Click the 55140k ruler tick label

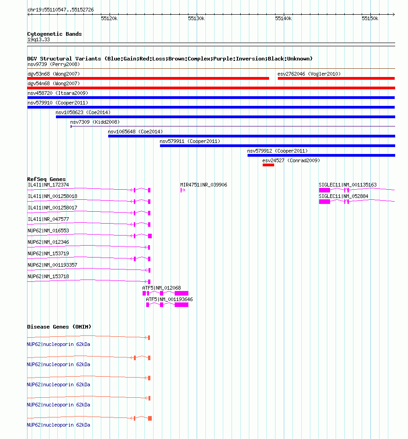pos(283,18)
